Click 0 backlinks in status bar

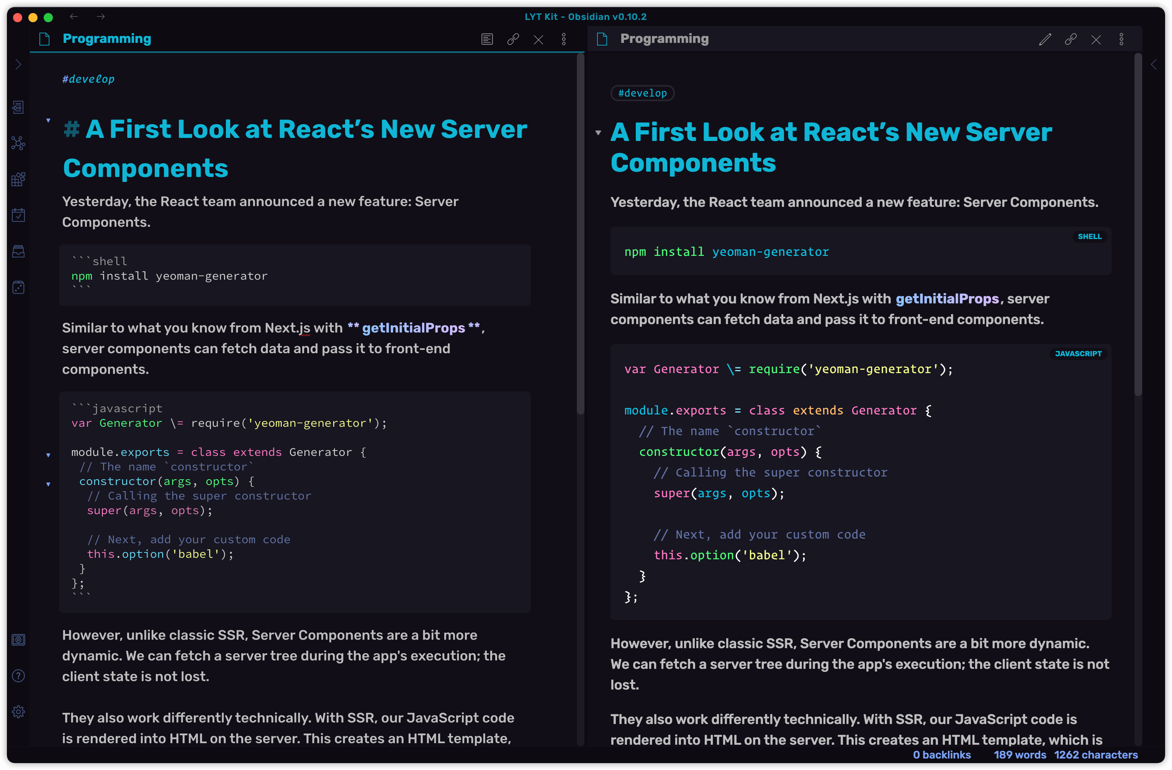click(x=941, y=755)
